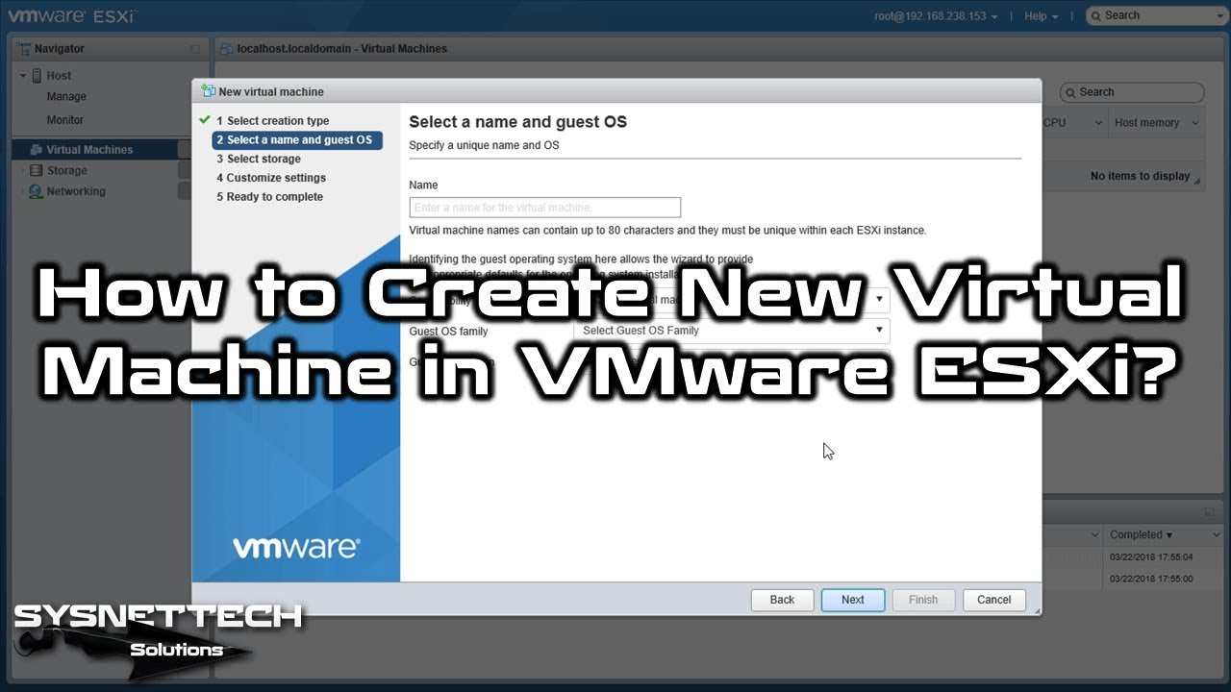The width and height of the screenshot is (1231, 692).
Task: Click the Cancel button
Action: coord(994,600)
